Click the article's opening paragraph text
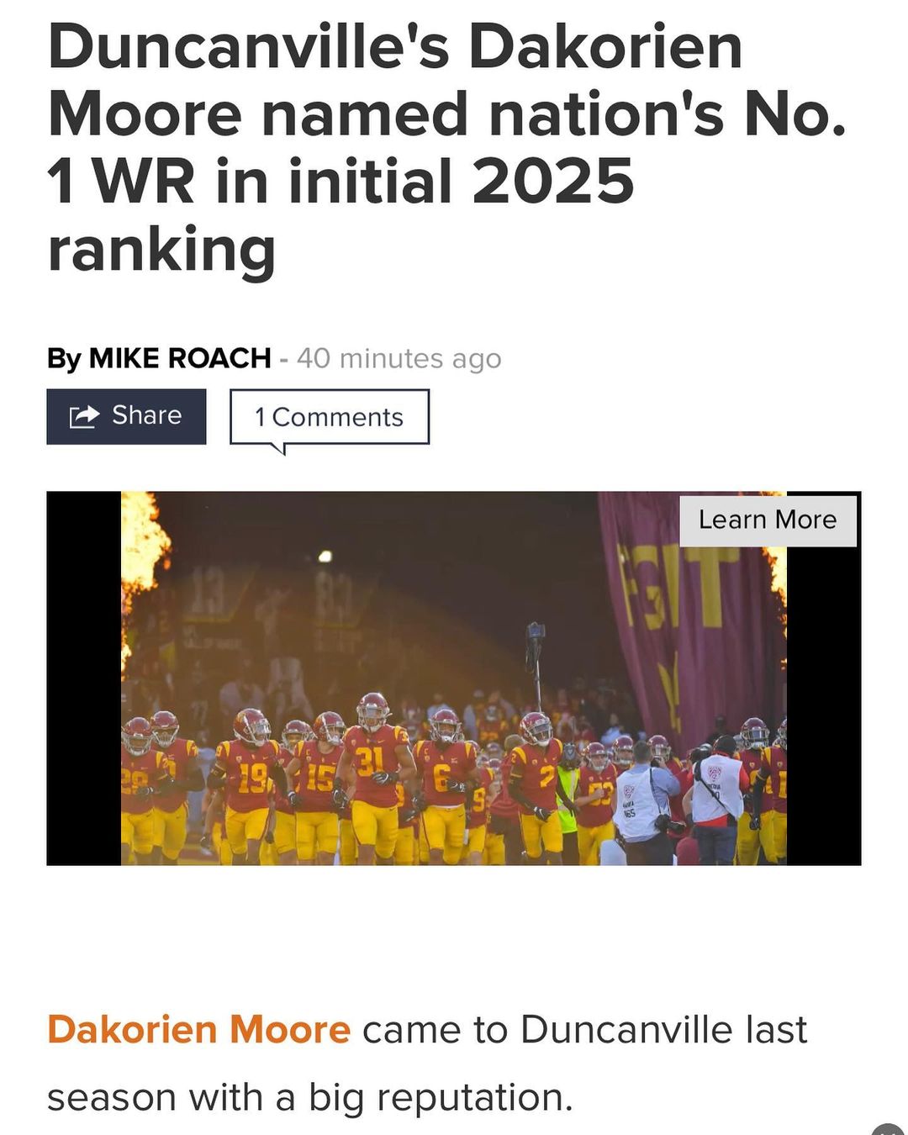Screen dimensions: 908x1135 427,1064
